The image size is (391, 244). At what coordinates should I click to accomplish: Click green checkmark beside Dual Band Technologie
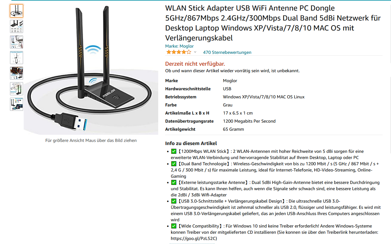click(174, 164)
